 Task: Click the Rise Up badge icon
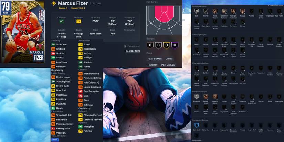[x=242, y=11]
